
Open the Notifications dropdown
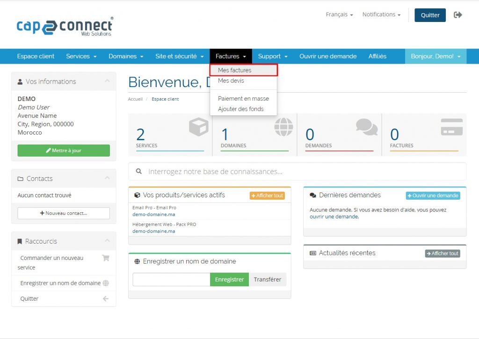(x=381, y=14)
